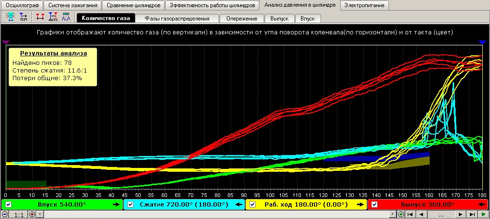Screen dimensions: 490x219
Task: Click the red zoom in plus icon
Action: (32, 214)
